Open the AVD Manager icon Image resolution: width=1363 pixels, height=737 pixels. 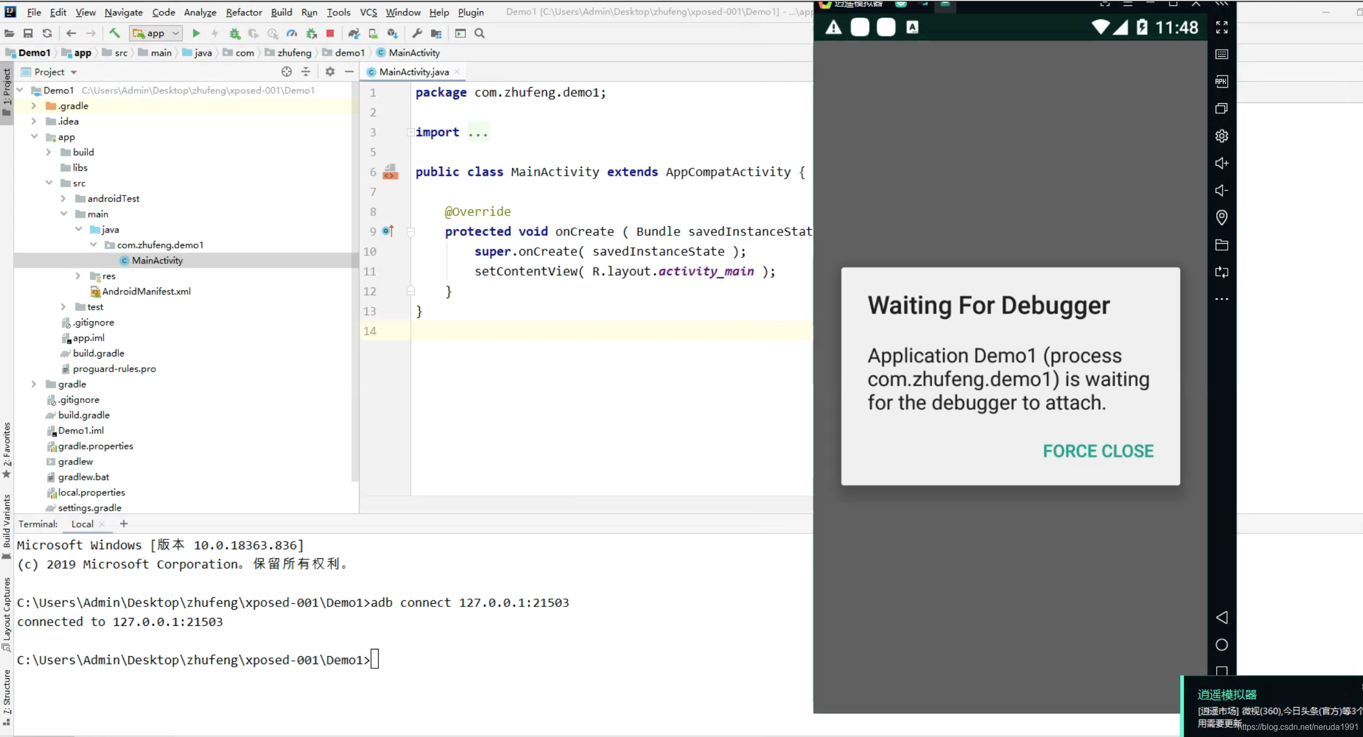[374, 34]
